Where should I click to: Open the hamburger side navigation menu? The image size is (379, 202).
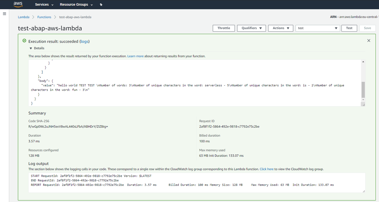pyautogui.click(x=4, y=14)
